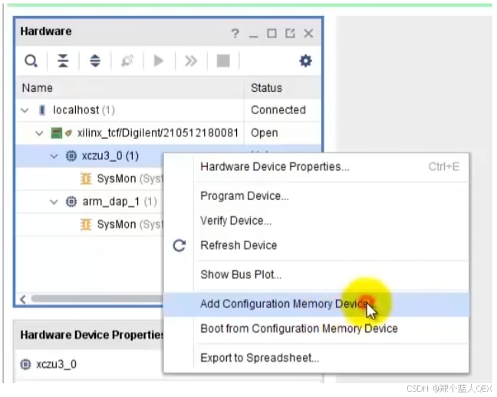The width and height of the screenshot is (497, 397).
Task: Choose Refresh Device from context menu
Action: tap(316, 245)
